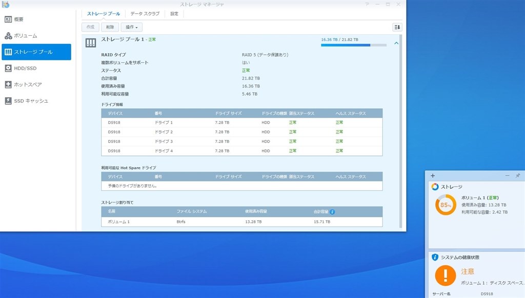Click the ボリューム 1: ディスク スペース message
525x298 pixels.
click(493, 283)
